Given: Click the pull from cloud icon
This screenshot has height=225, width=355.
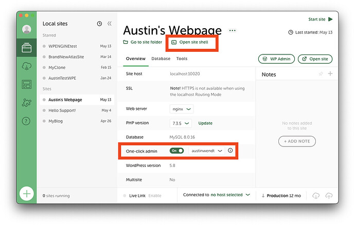Looking at the screenshot, I should [316, 196].
